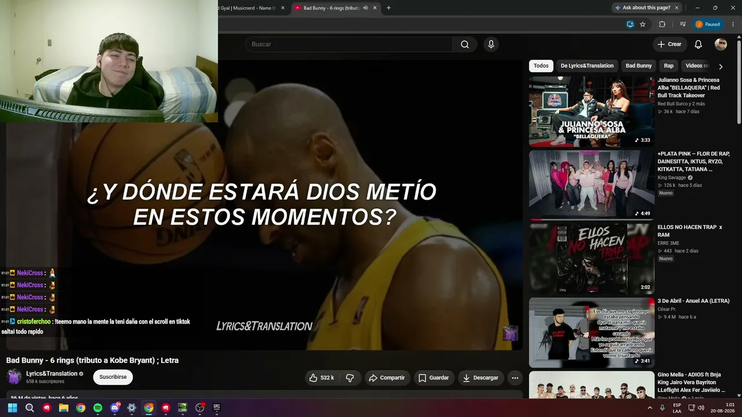Open the '3 De Abril - Anuel AA' thumbnail
This screenshot has width=742, height=417.
(x=591, y=332)
